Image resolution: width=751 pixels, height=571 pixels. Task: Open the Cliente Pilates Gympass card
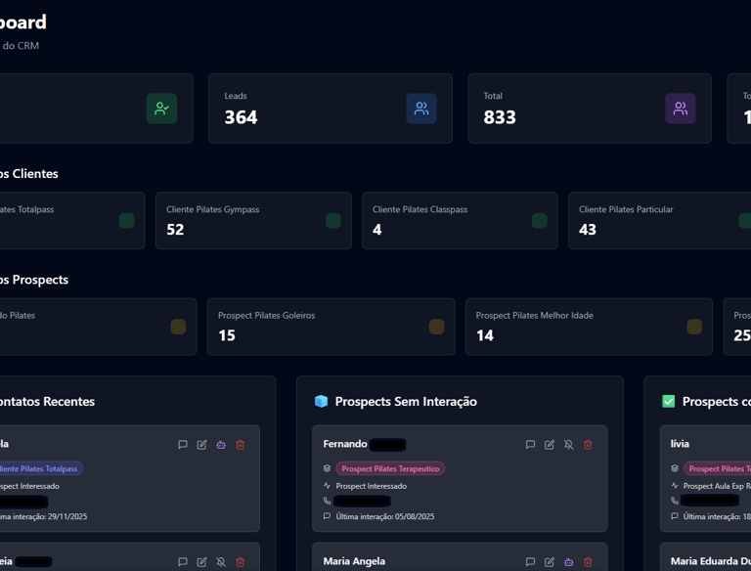pyautogui.click(x=253, y=221)
